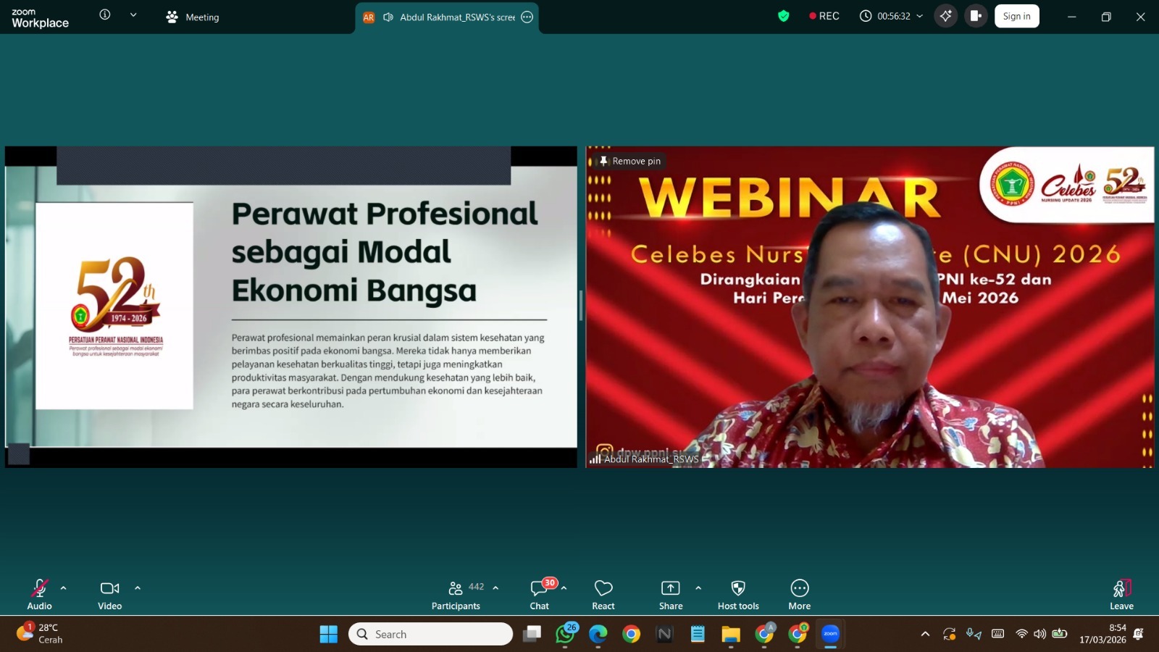Open the React emoji menu

coord(603,595)
